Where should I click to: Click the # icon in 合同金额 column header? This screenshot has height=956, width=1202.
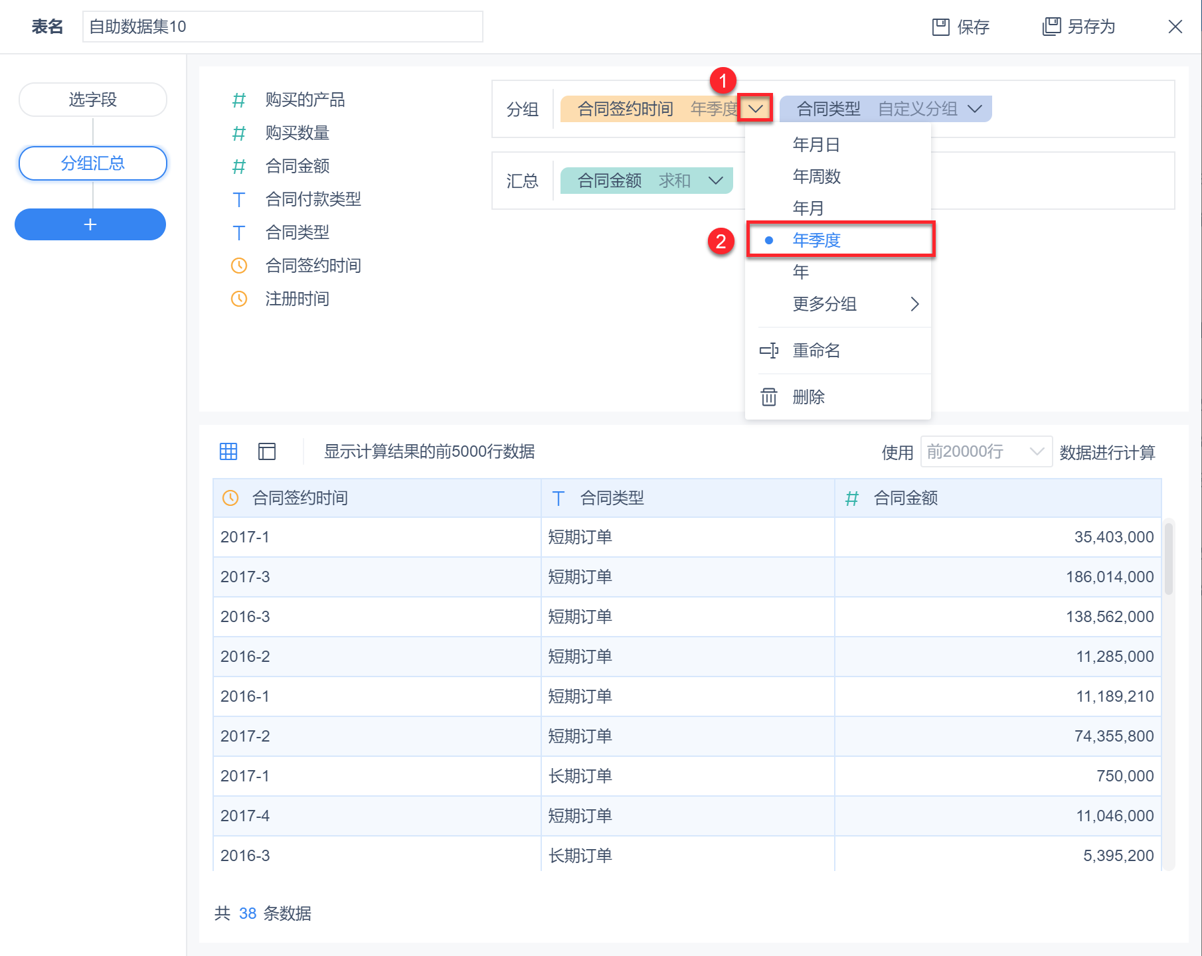coord(852,499)
